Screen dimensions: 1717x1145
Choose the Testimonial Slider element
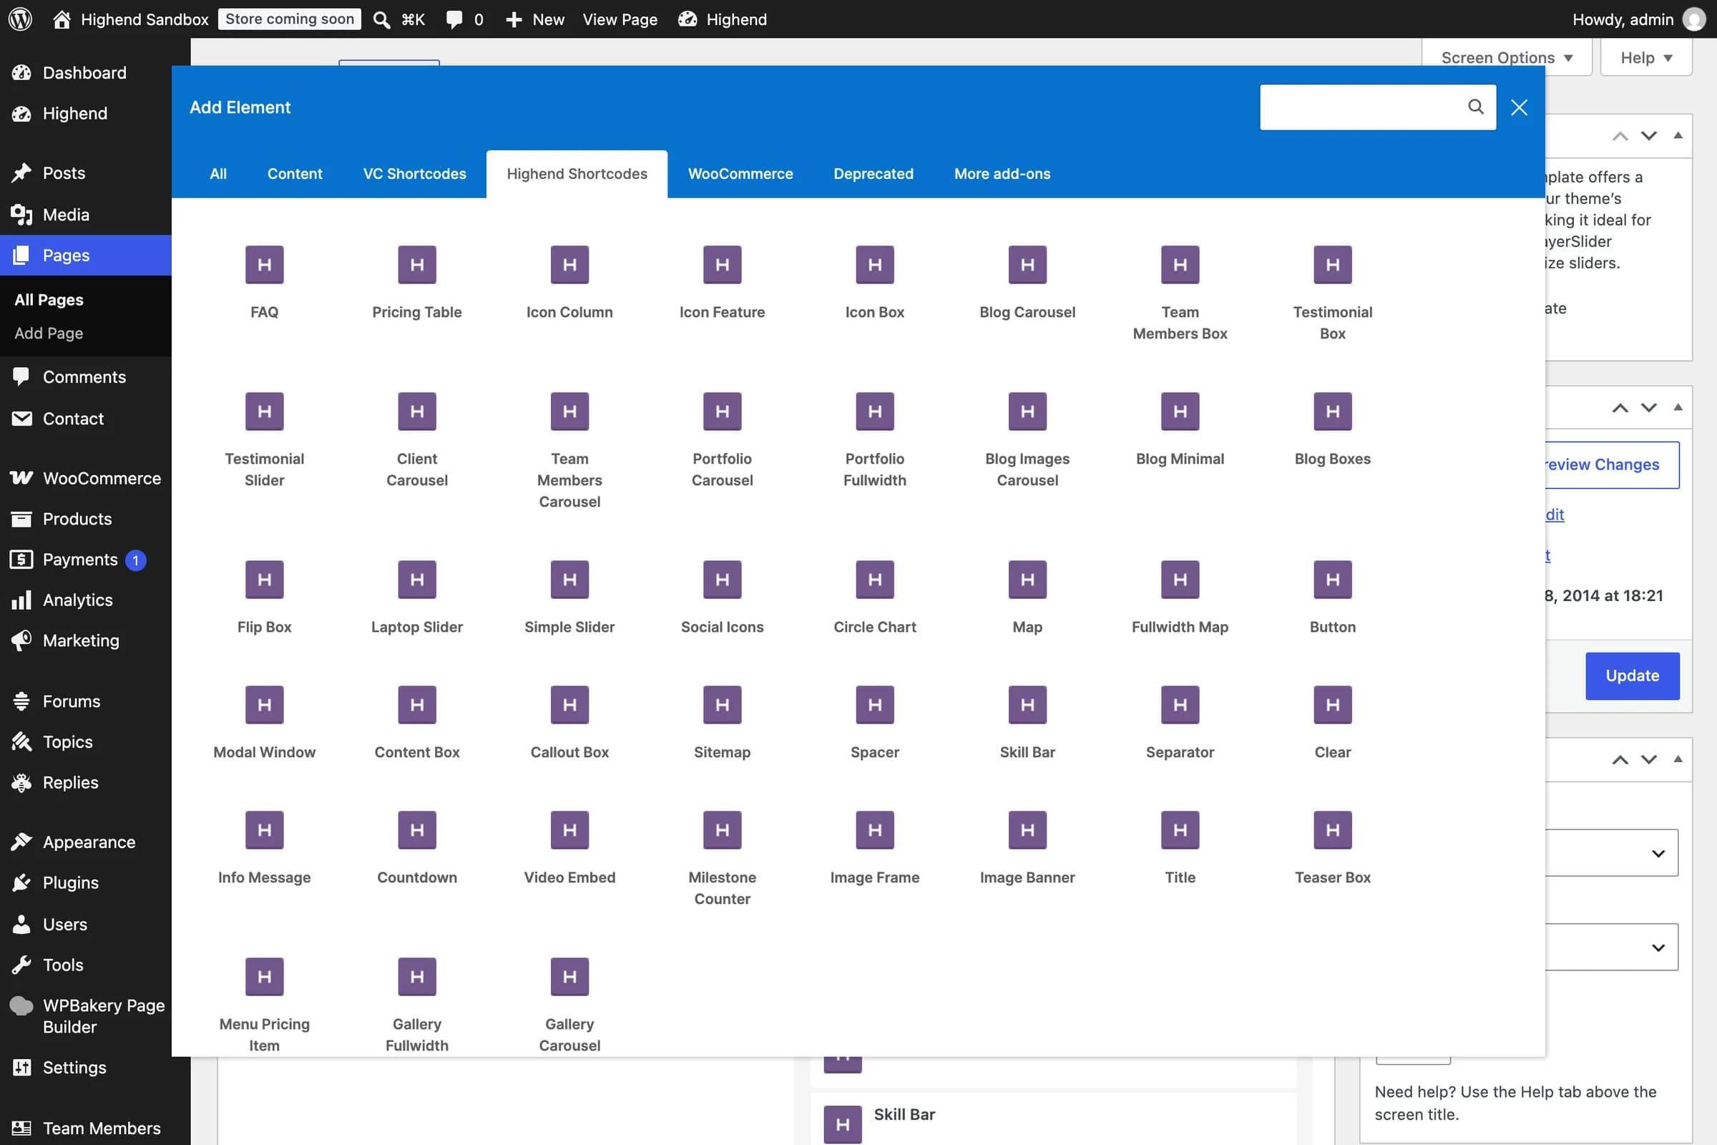tap(264, 440)
